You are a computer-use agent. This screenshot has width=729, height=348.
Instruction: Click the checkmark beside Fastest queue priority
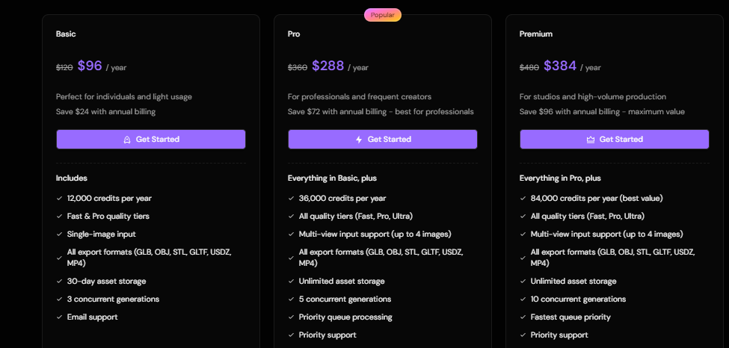click(523, 317)
